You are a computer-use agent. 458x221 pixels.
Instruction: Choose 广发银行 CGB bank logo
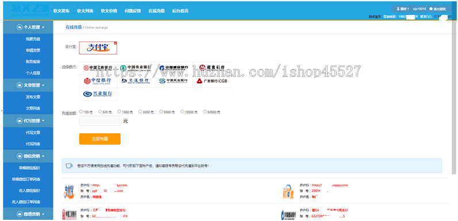tap(212, 81)
